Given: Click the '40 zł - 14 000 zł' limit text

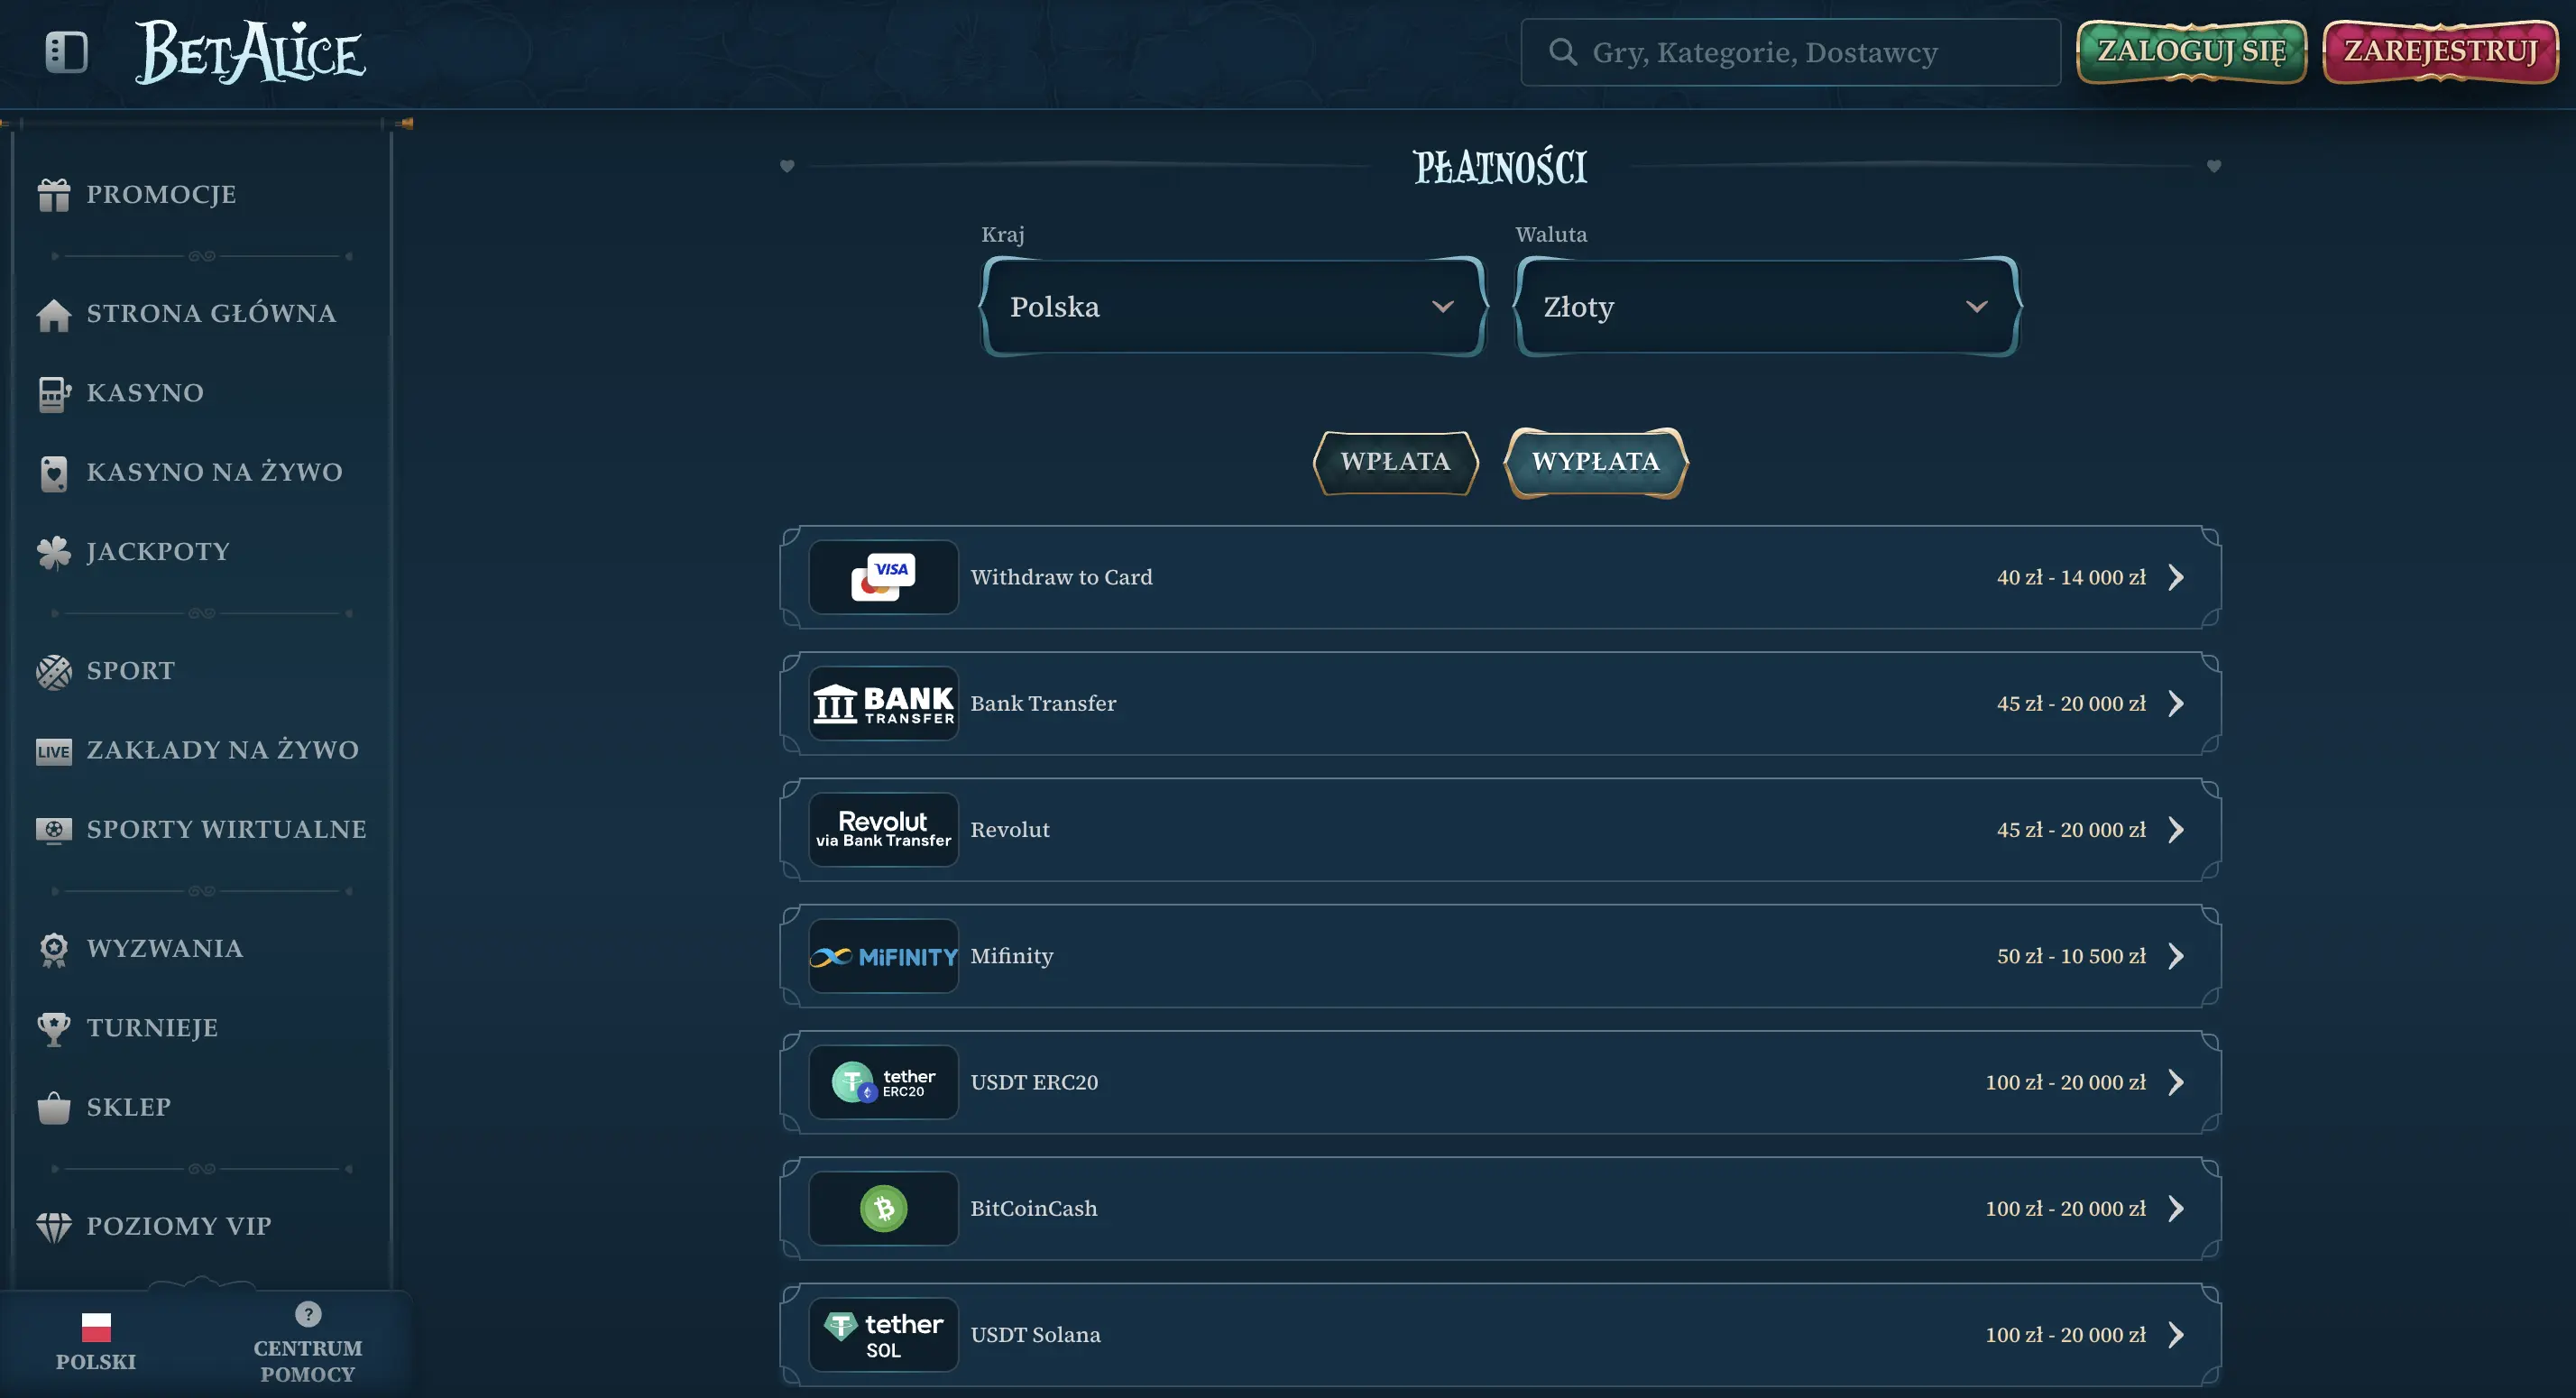Looking at the screenshot, I should click(x=2071, y=577).
